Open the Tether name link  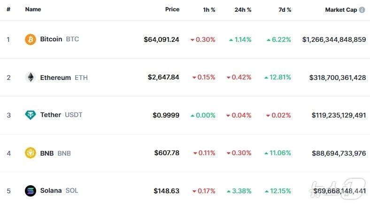click(x=51, y=115)
